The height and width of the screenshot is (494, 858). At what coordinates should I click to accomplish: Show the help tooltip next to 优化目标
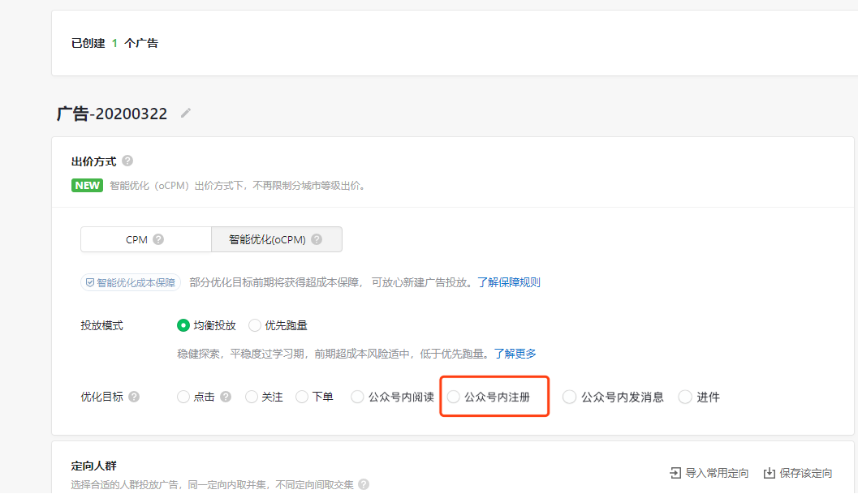(134, 397)
